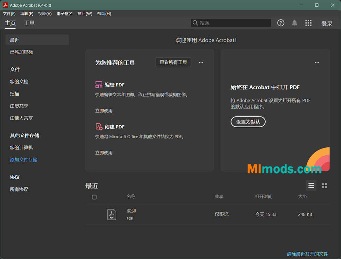Open 由他人共享 in the sidebar

21,118
